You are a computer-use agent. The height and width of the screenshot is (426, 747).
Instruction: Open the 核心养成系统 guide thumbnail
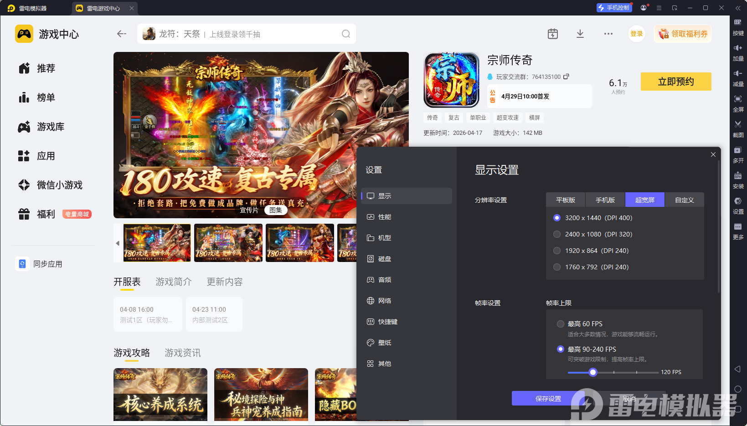(160, 395)
